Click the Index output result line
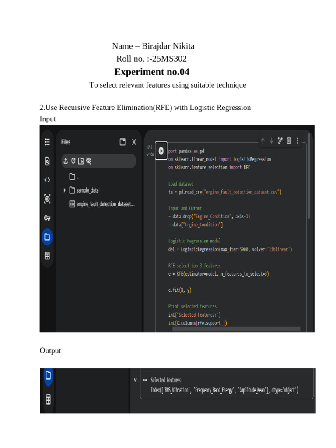This screenshot has height=448, width=336. [x=224, y=390]
